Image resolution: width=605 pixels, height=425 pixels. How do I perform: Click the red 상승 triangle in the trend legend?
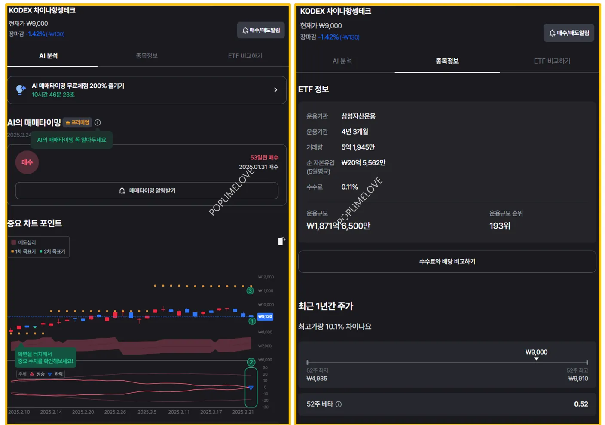coord(32,374)
